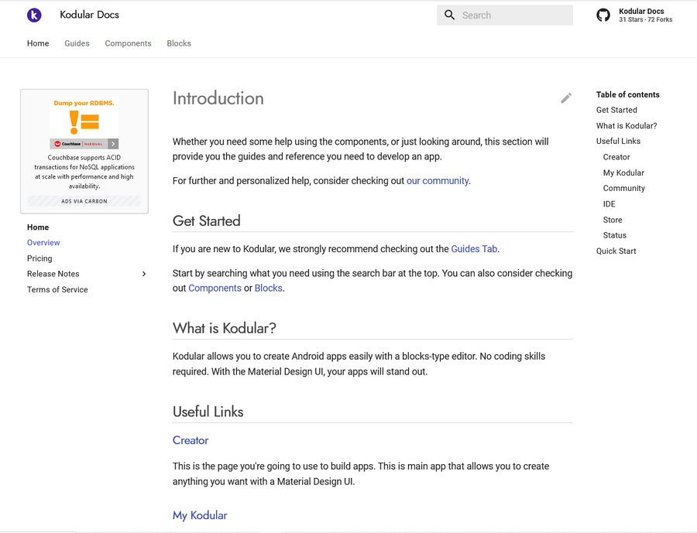Focus the Search input field

(505, 15)
